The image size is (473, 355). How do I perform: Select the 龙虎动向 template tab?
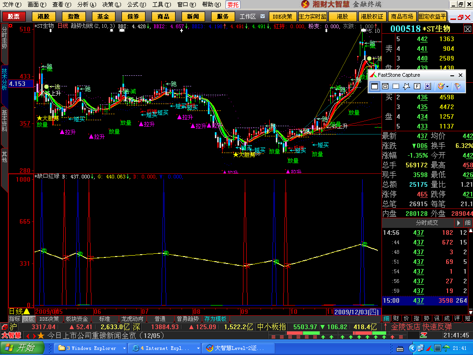coord(132,319)
